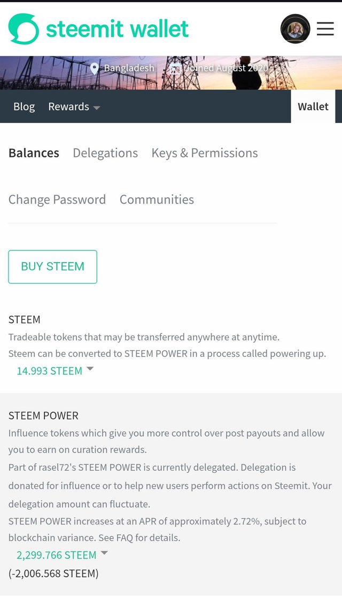Open the Delegations section
The width and height of the screenshot is (342, 597).
click(x=105, y=153)
